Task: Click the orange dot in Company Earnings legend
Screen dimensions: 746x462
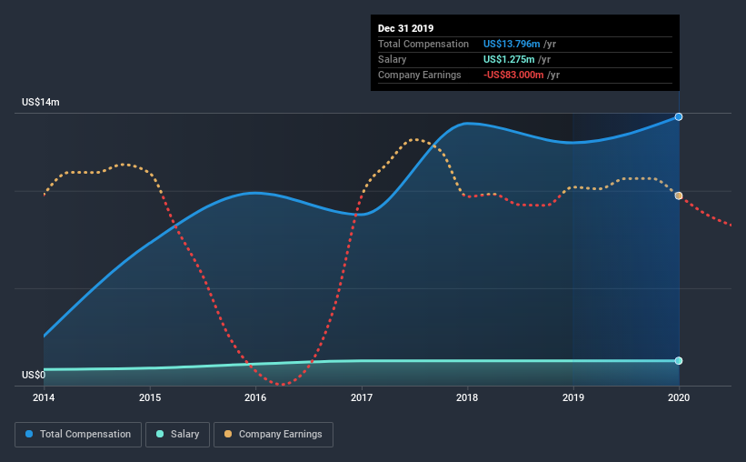Action: (x=228, y=434)
